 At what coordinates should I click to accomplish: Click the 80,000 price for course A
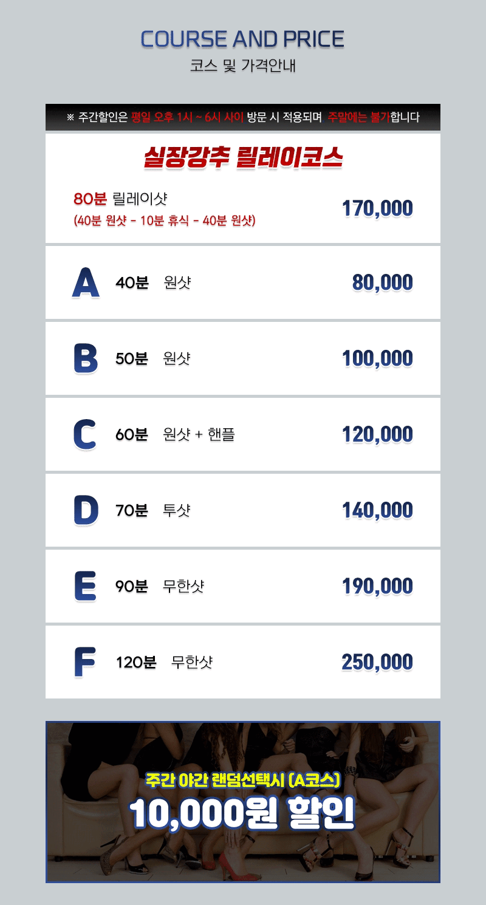tap(382, 282)
